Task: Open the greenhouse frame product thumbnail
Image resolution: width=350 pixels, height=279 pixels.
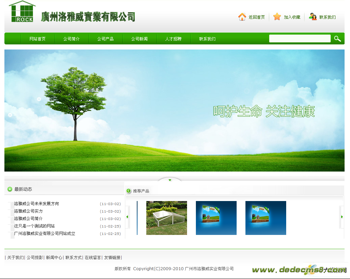Action: coord(166,218)
